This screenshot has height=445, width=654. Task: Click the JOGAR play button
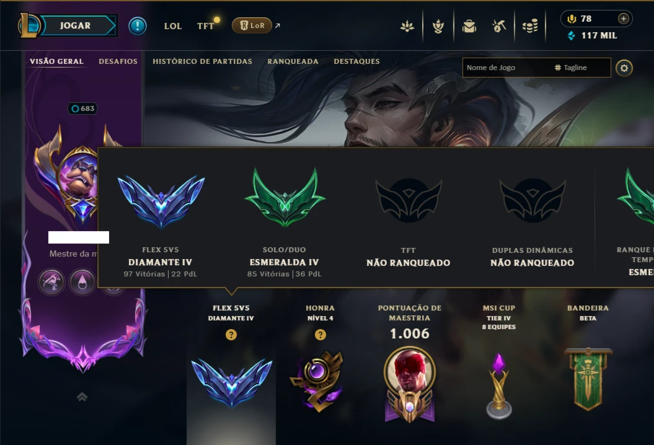click(x=76, y=25)
